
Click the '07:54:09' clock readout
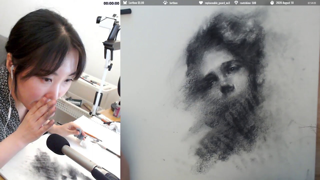click(312, 3)
